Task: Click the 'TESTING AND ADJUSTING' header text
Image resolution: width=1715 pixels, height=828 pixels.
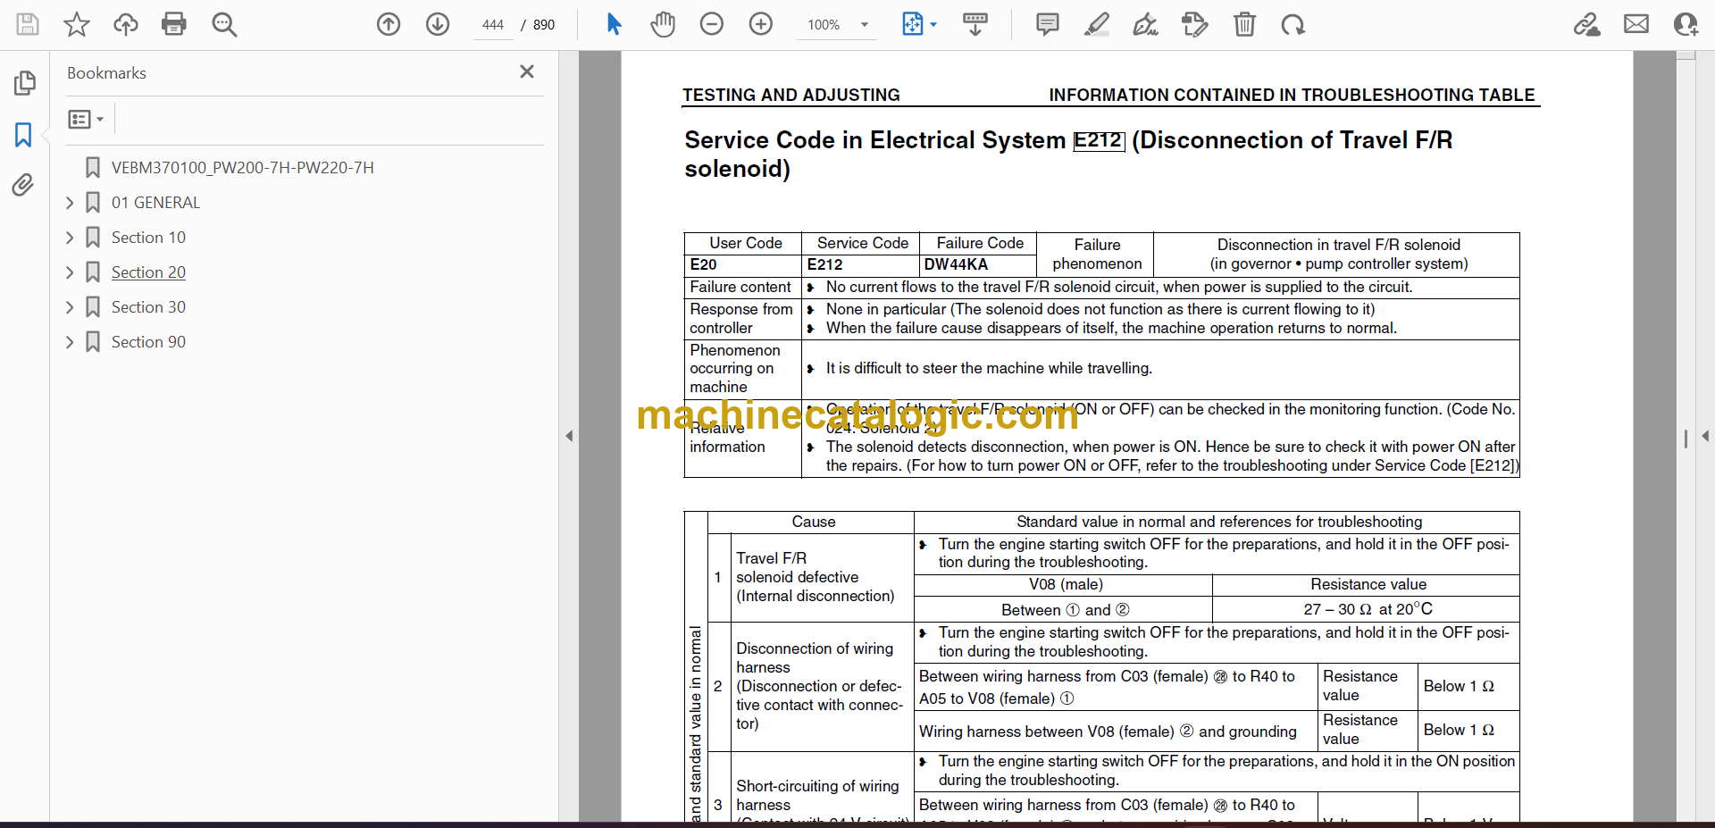Action: [x=791, y=95]
